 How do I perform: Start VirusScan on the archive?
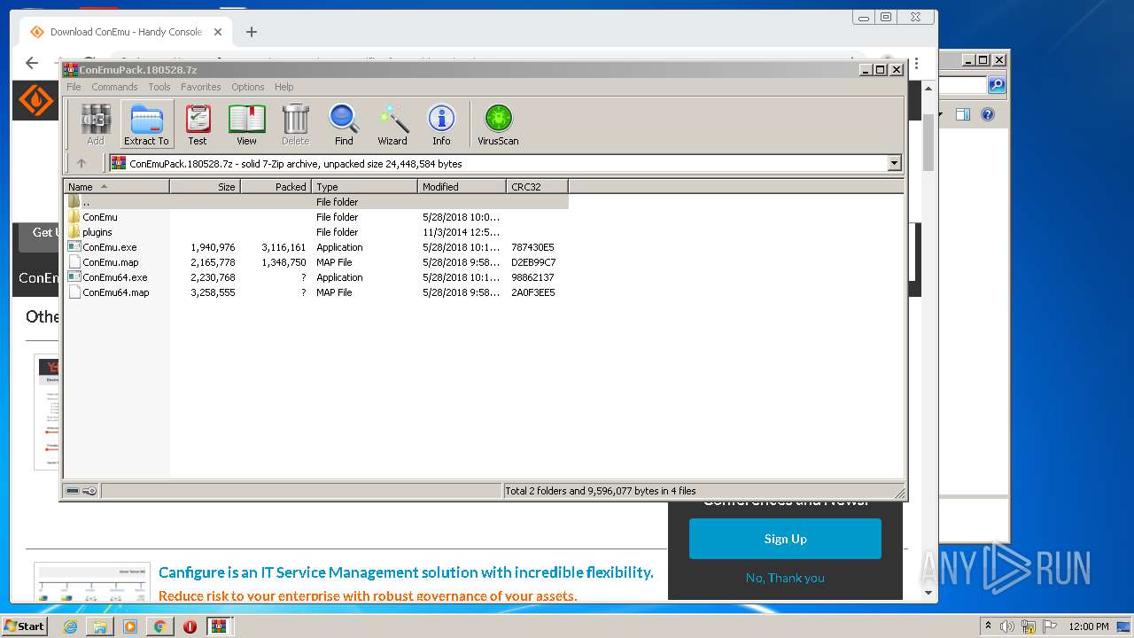click(498, 124)
